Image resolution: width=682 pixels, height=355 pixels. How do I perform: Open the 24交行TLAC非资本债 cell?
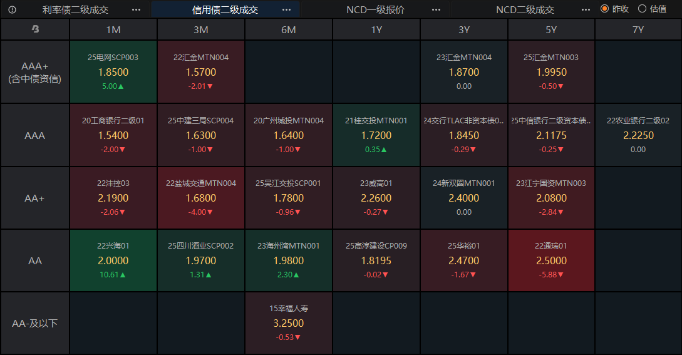[464, 135]
